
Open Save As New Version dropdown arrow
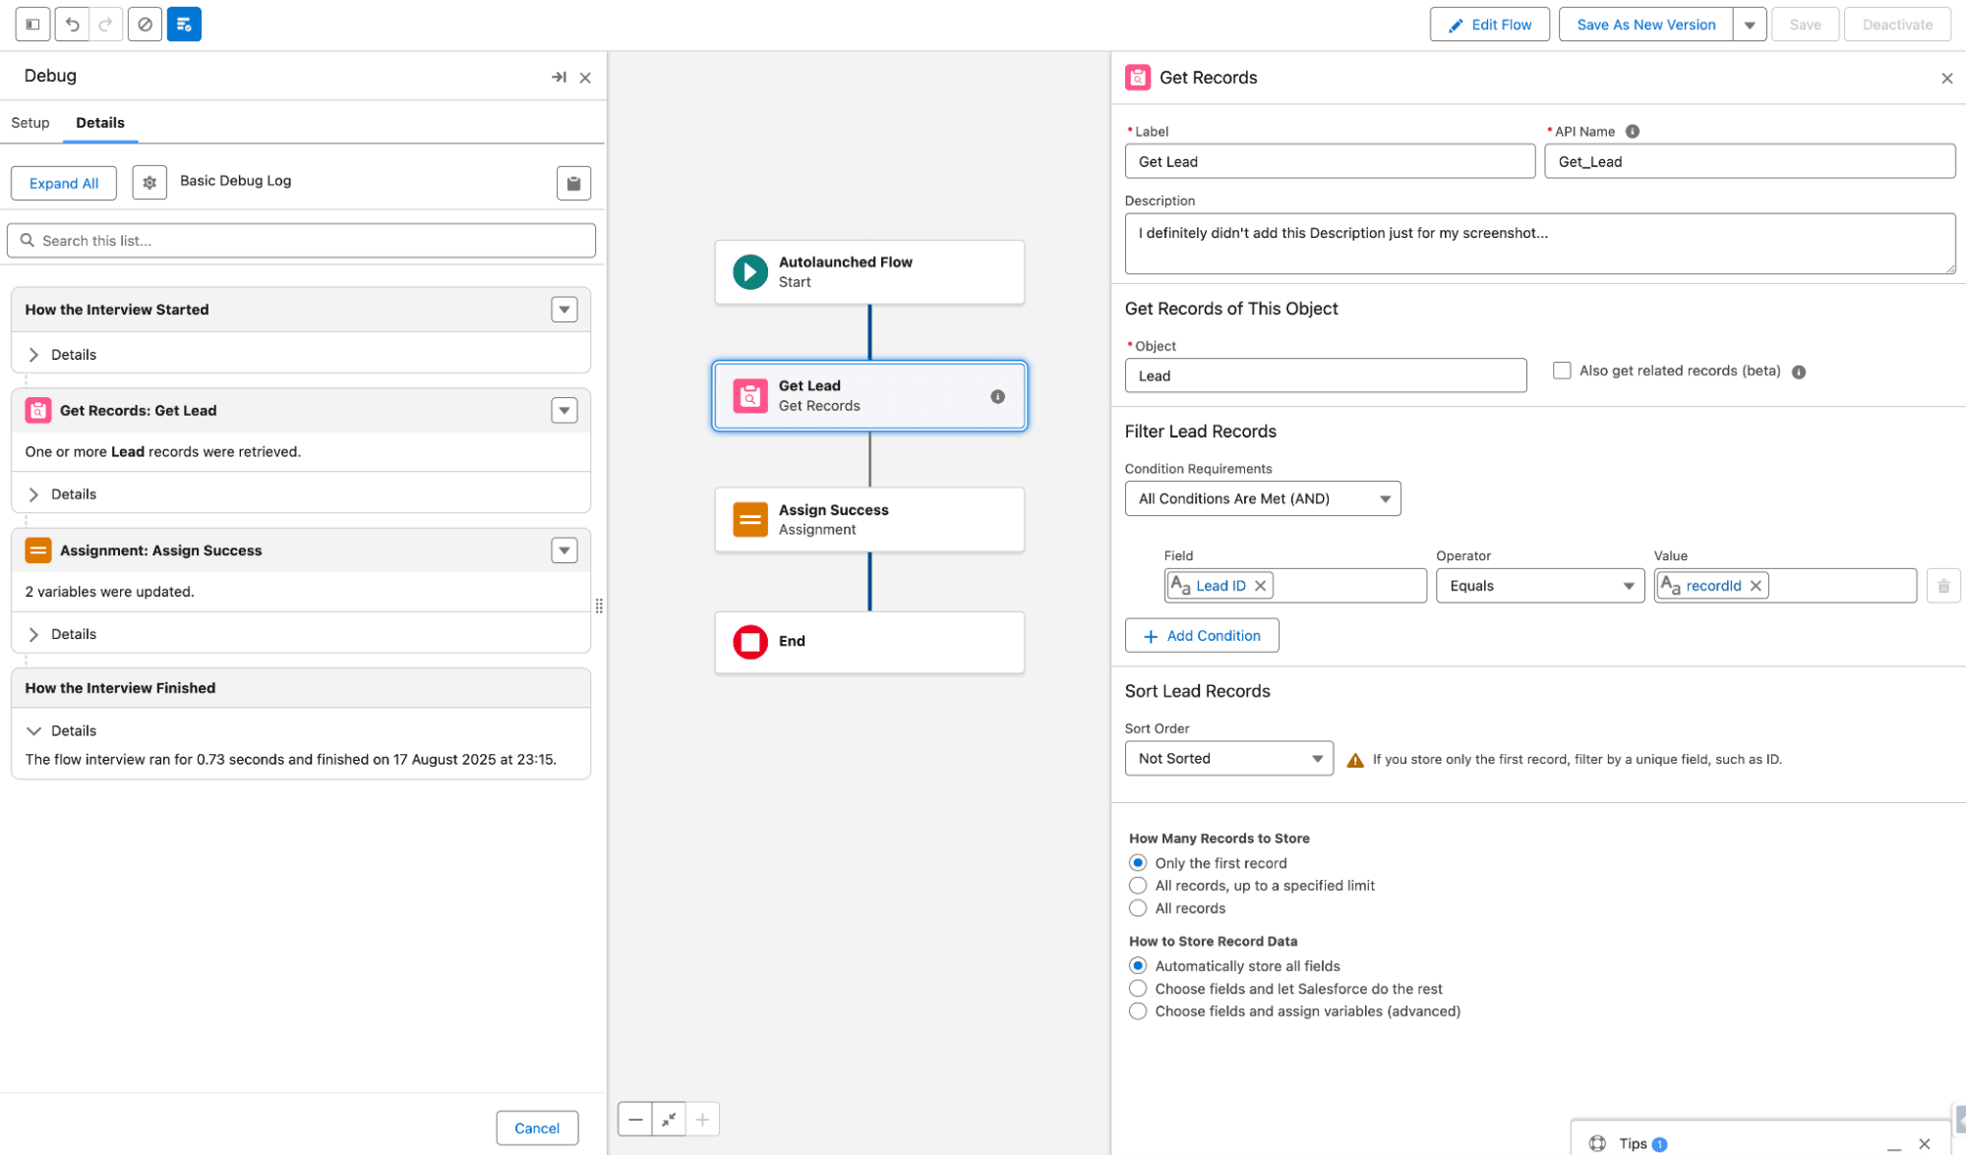click(1750, 25)
